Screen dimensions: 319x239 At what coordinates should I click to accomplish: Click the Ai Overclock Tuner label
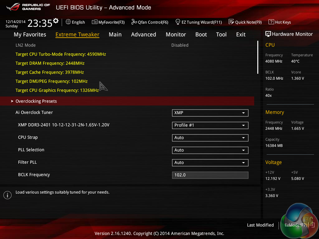pyautogui.click(x=34, y=112)
